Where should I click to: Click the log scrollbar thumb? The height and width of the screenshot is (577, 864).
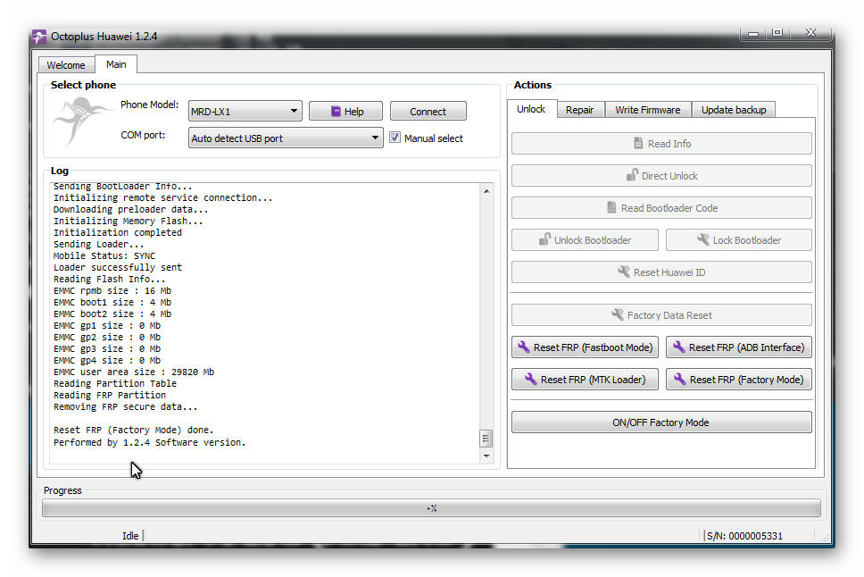[486, 439]
